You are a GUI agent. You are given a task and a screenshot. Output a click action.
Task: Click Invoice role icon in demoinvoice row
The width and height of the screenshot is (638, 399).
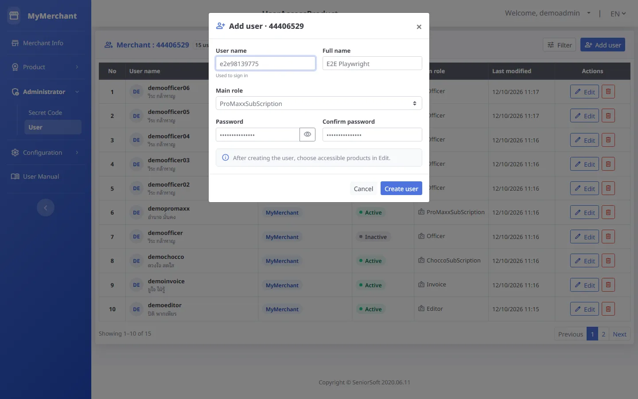pyautogui.click(x=421, y=284)
